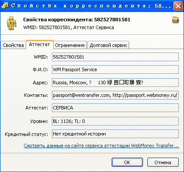184x172 pixels.
Task: Click the Контакты: label
Action: pyautogui.click(x=36, y=95)
